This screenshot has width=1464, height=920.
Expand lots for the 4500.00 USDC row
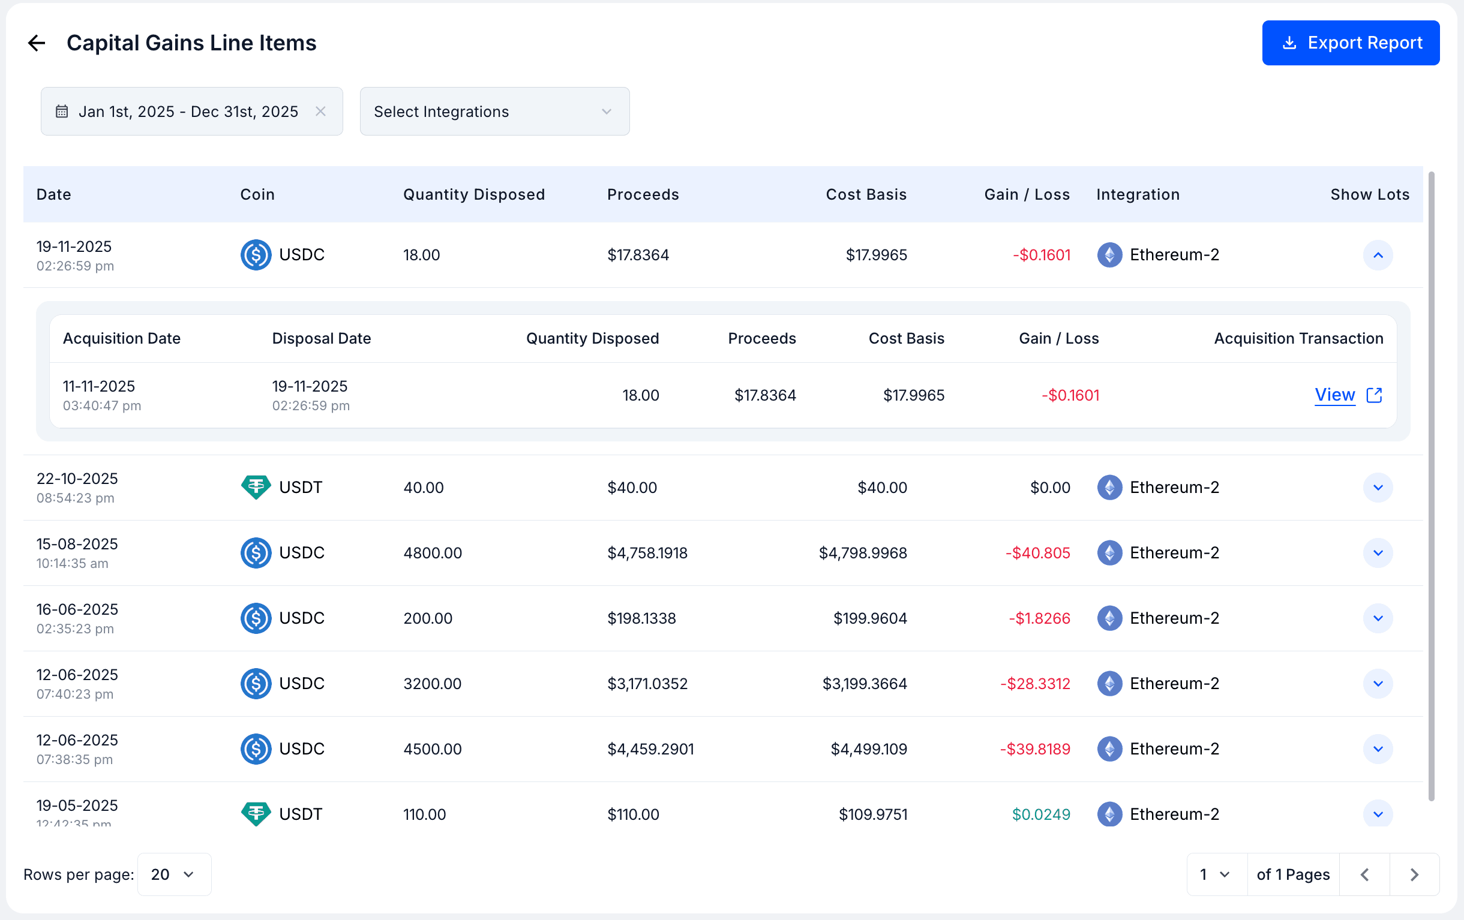pos(1378,748)
